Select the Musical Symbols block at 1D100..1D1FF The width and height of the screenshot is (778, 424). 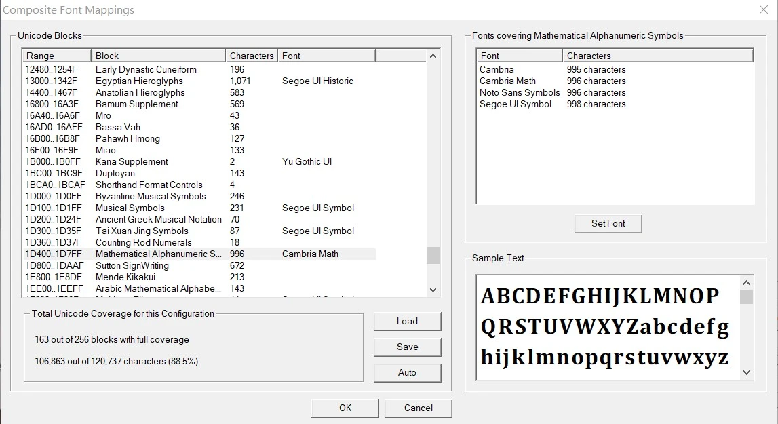(x=199, y=208)
